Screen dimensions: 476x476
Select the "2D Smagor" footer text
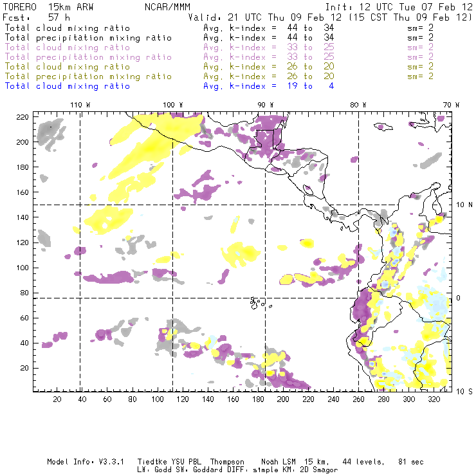pyautogui.click(x=319, y=470)
